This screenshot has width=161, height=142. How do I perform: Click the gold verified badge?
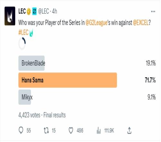(x=29, y=11)
